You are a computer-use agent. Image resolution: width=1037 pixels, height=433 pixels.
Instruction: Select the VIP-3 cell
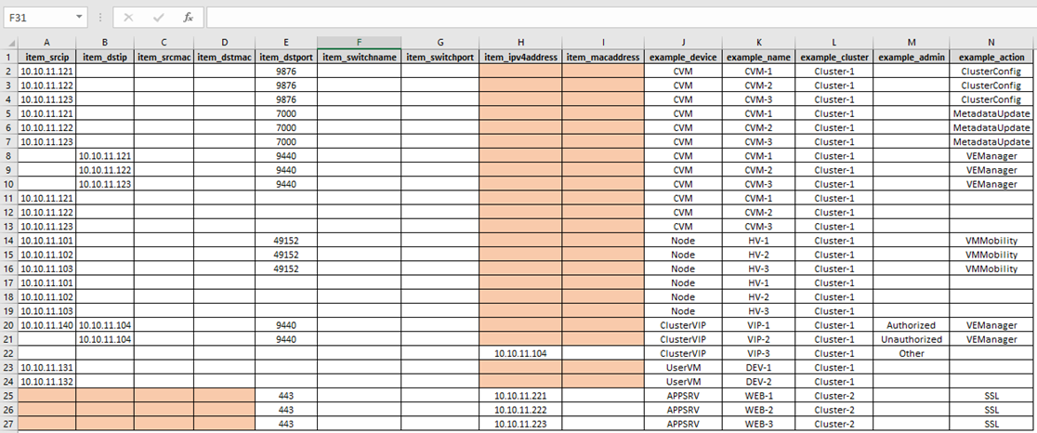click(758, 353)
